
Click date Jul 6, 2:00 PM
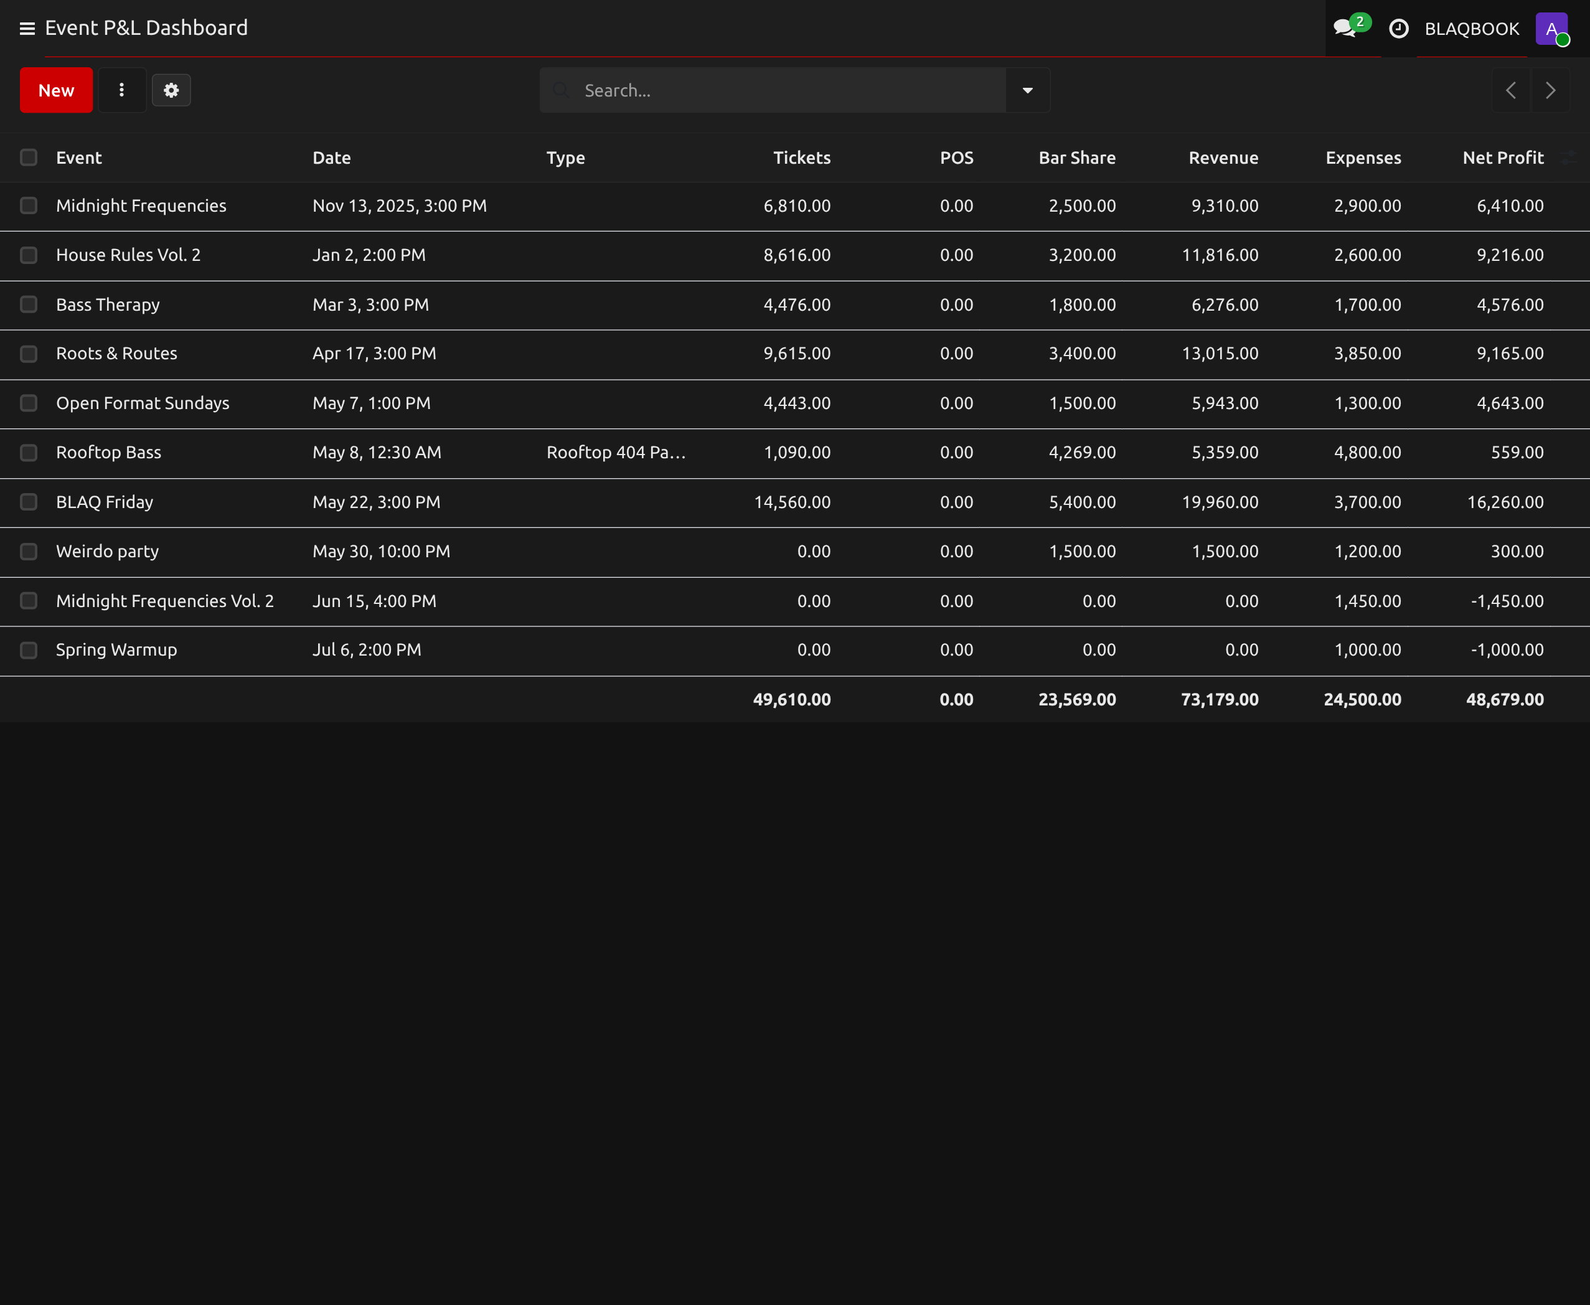tap(367, 649)
